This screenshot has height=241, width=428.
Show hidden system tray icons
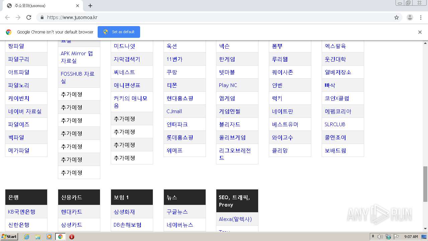click(373, 237)
